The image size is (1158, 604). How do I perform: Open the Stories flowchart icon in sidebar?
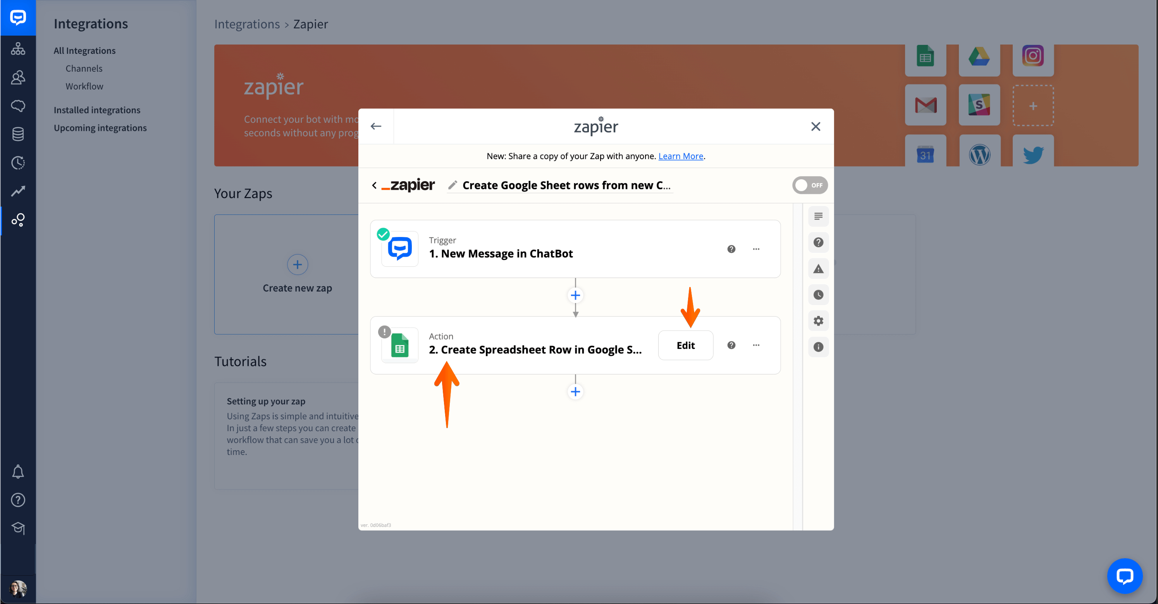pos(18,48)
